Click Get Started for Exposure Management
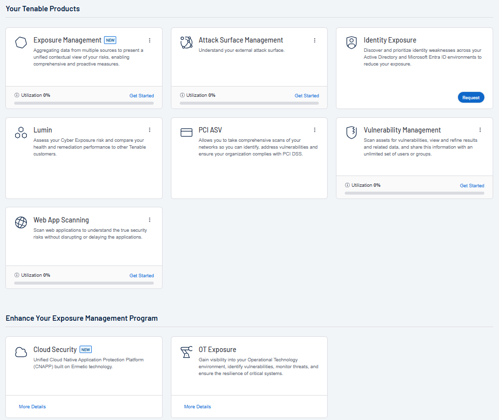 142,96
